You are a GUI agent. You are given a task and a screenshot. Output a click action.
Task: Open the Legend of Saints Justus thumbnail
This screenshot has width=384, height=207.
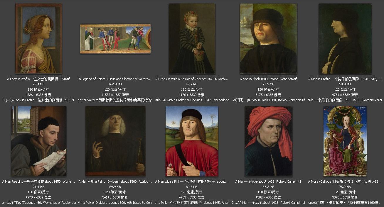click(x=115, y=39)
